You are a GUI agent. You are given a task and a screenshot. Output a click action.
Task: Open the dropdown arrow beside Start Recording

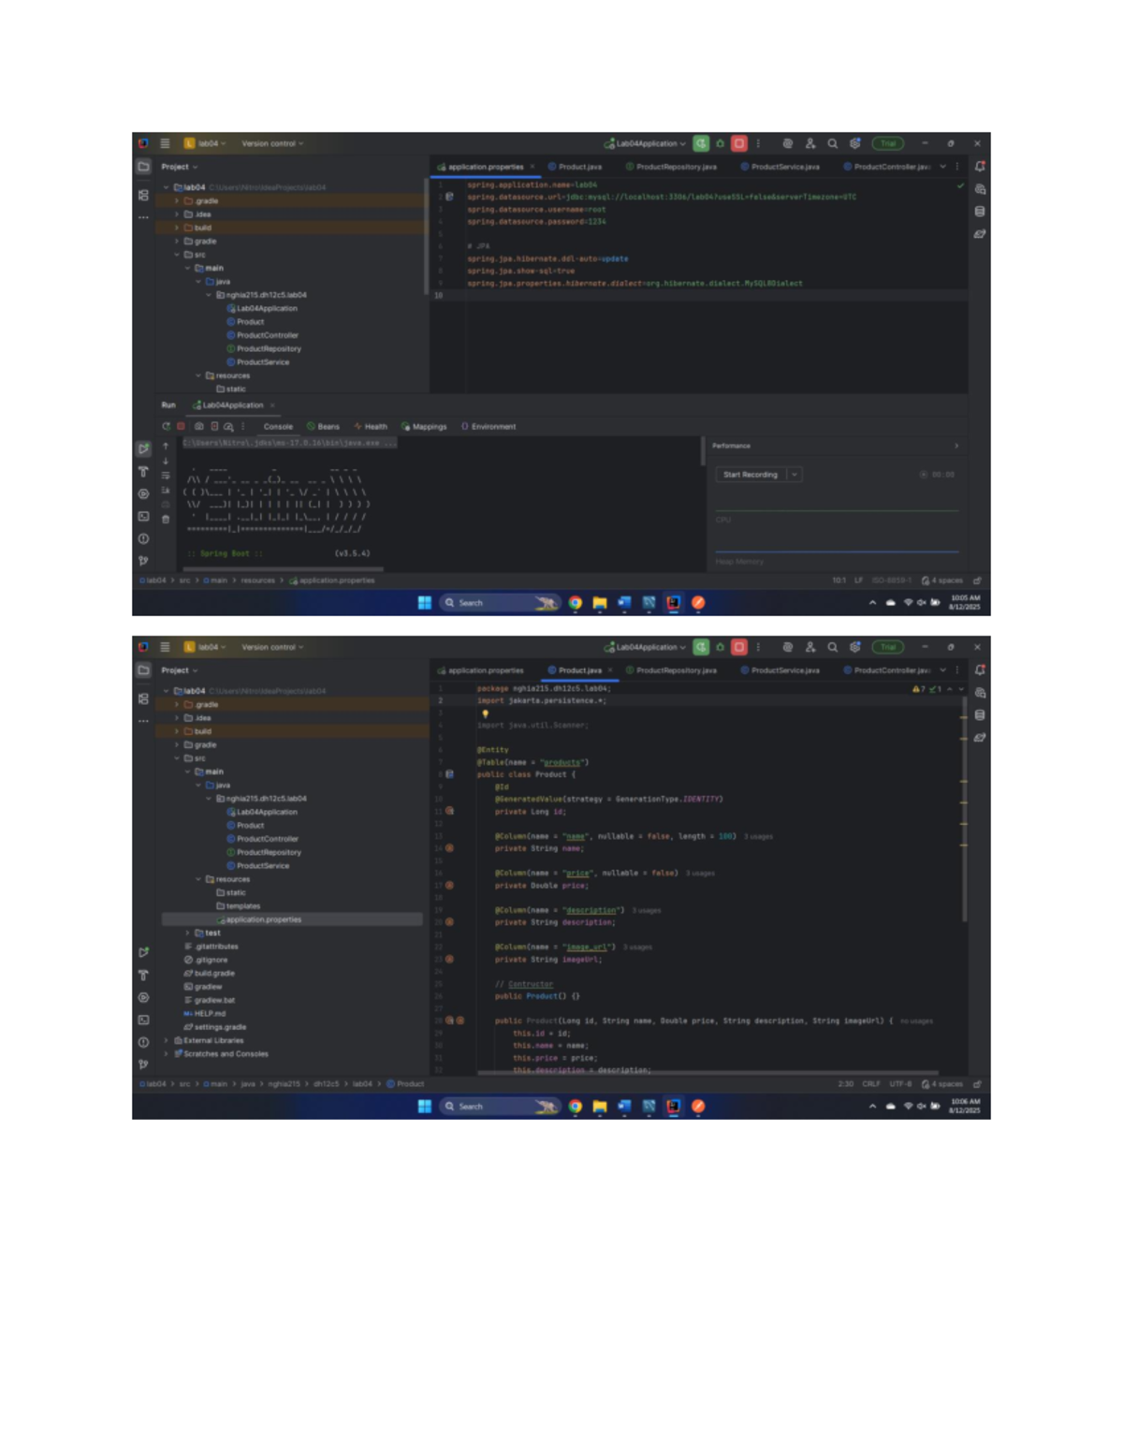(795, 475)
